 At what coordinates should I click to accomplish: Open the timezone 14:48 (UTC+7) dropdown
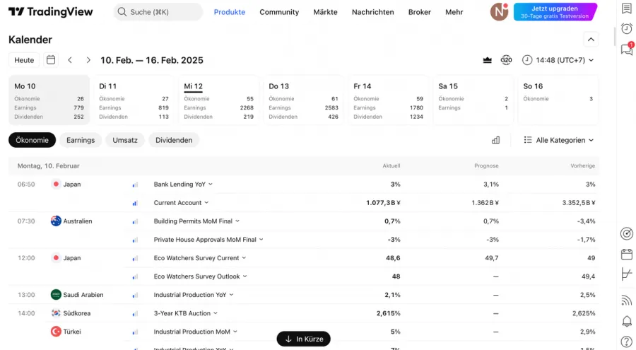(558, 60)
